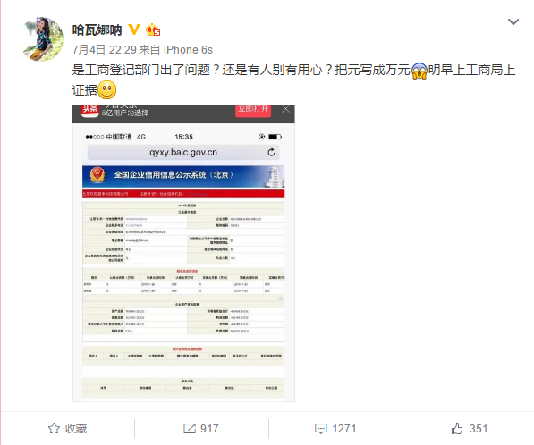Click the orange V verification badge

coord(134,29)
